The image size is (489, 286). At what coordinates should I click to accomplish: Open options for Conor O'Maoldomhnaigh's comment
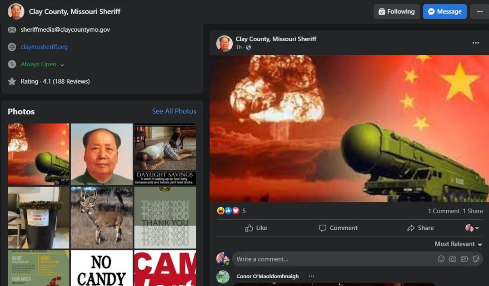[x=311, y=276]
